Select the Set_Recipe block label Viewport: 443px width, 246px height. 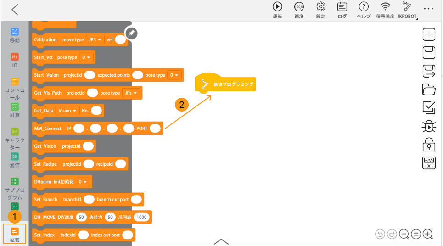(x=45, y=164)
